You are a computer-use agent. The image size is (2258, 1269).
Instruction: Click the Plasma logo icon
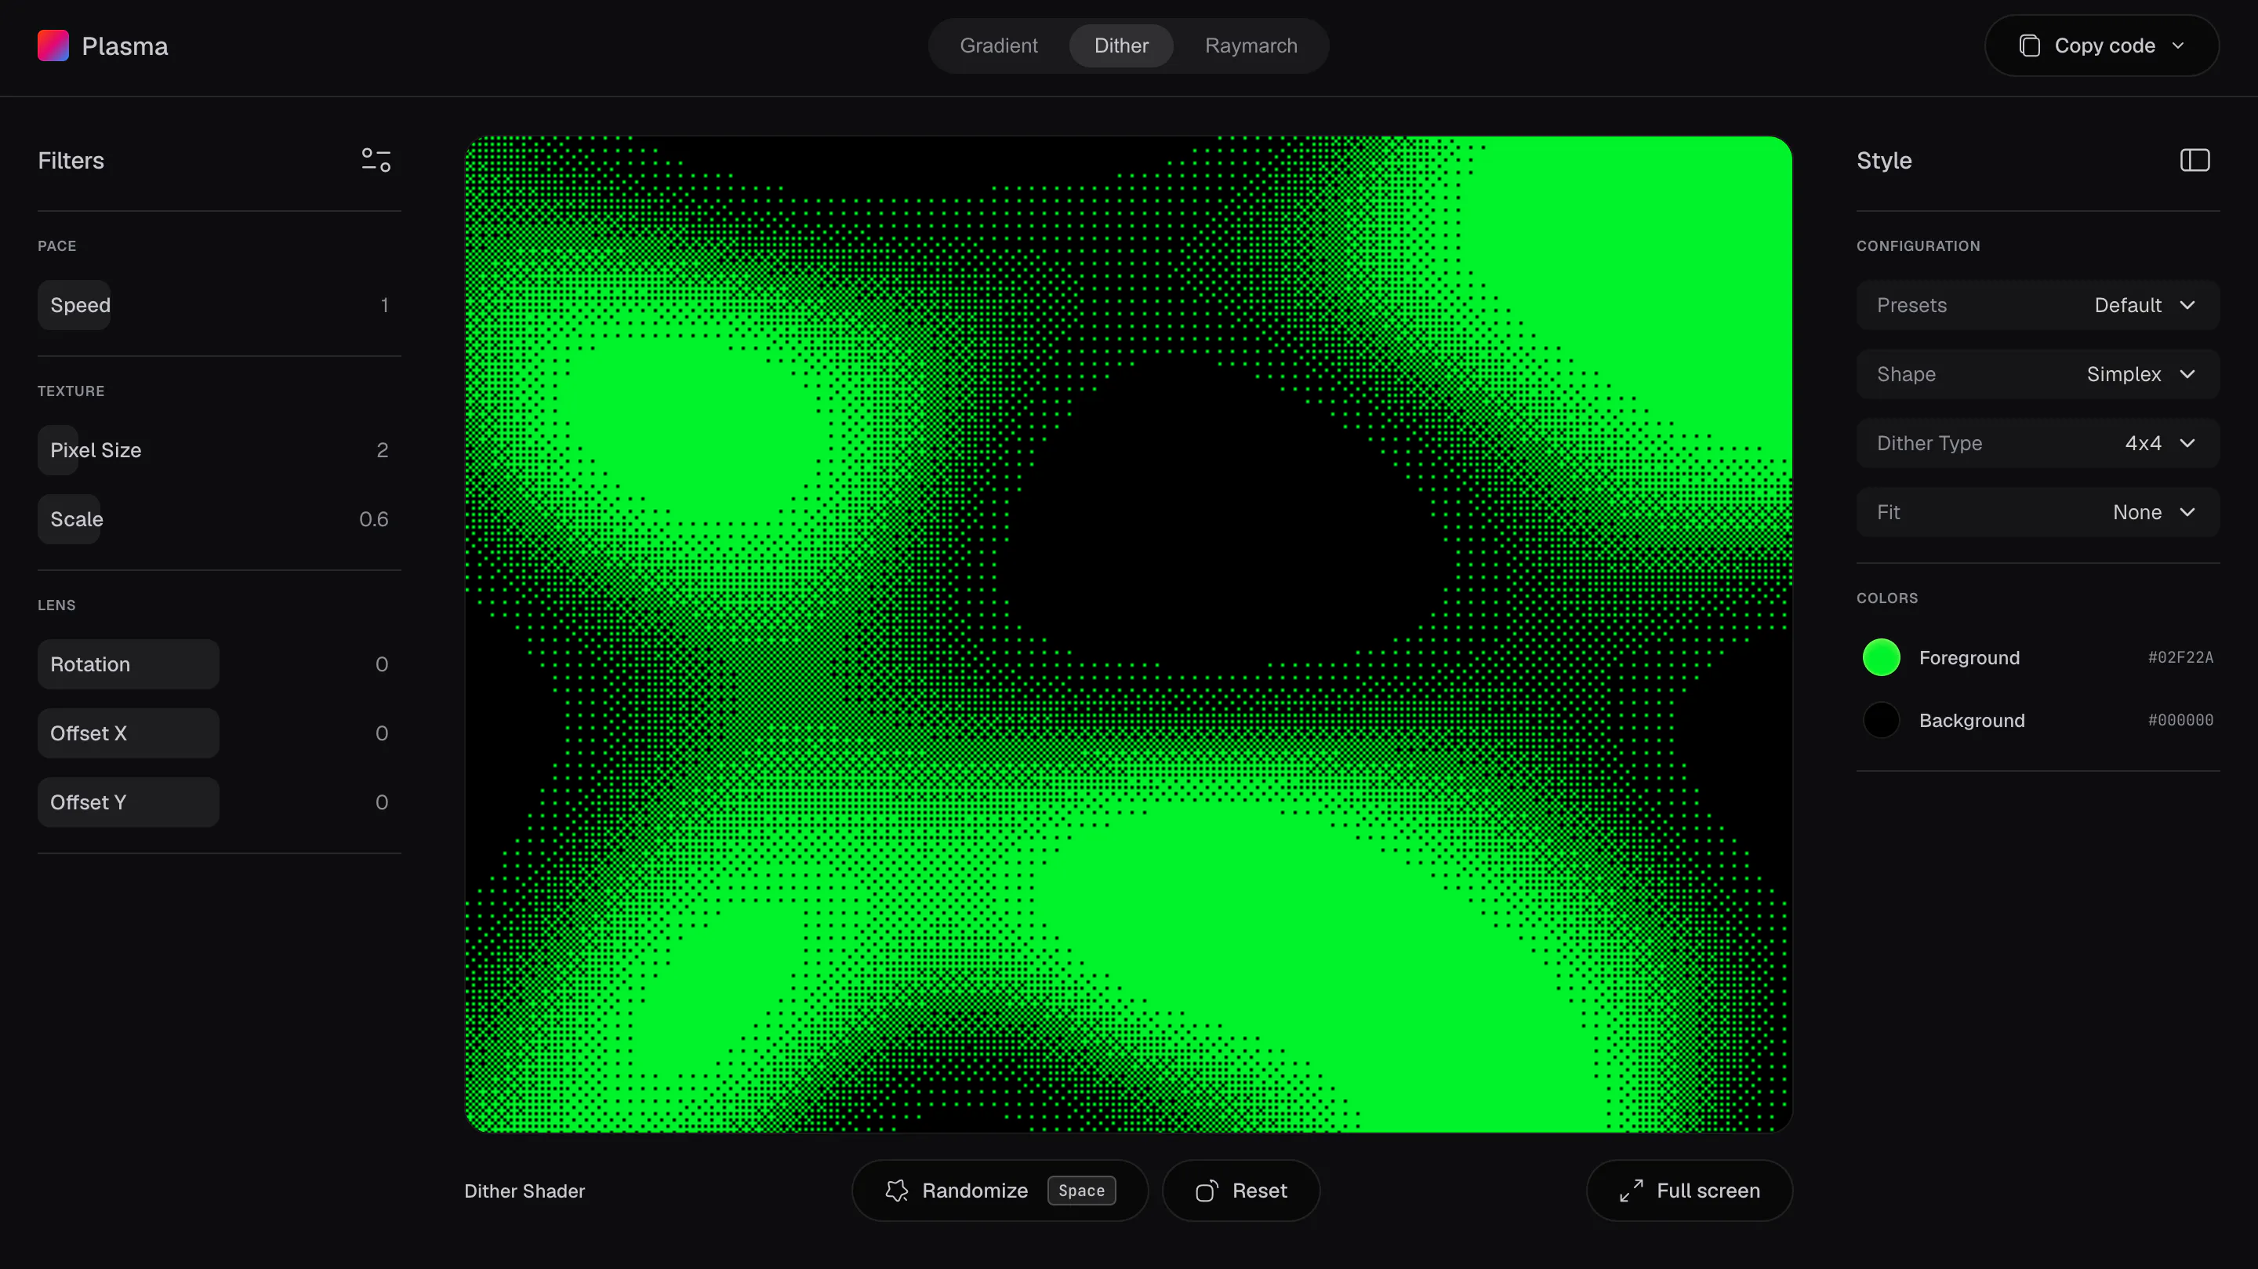(x=53, y=45)
